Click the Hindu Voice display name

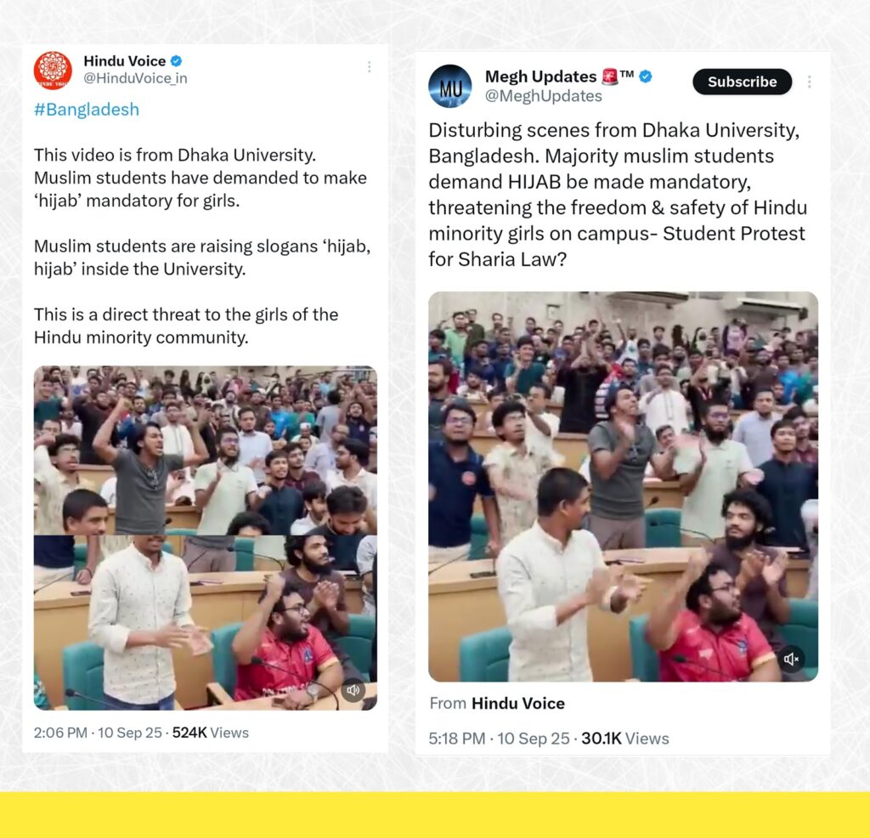tap(125, 61)
